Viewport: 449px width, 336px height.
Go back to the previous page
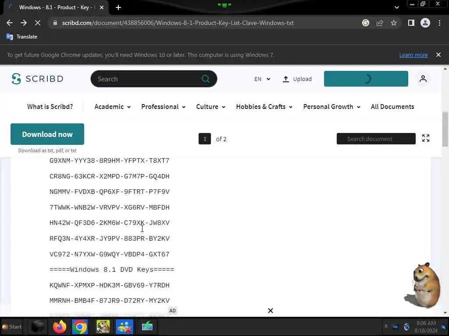10,23
